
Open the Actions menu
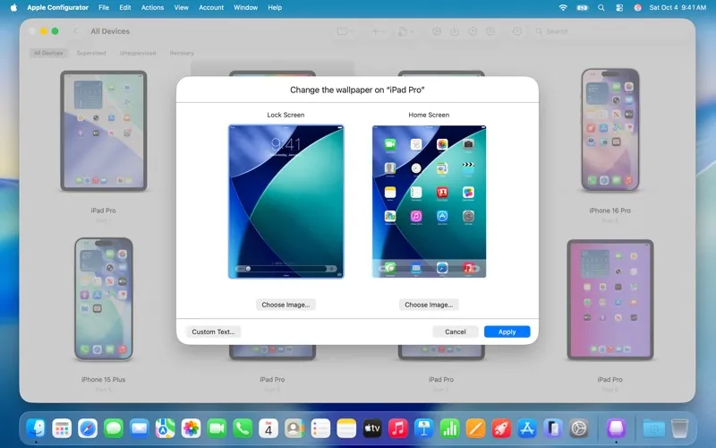[x=152, y=7]
